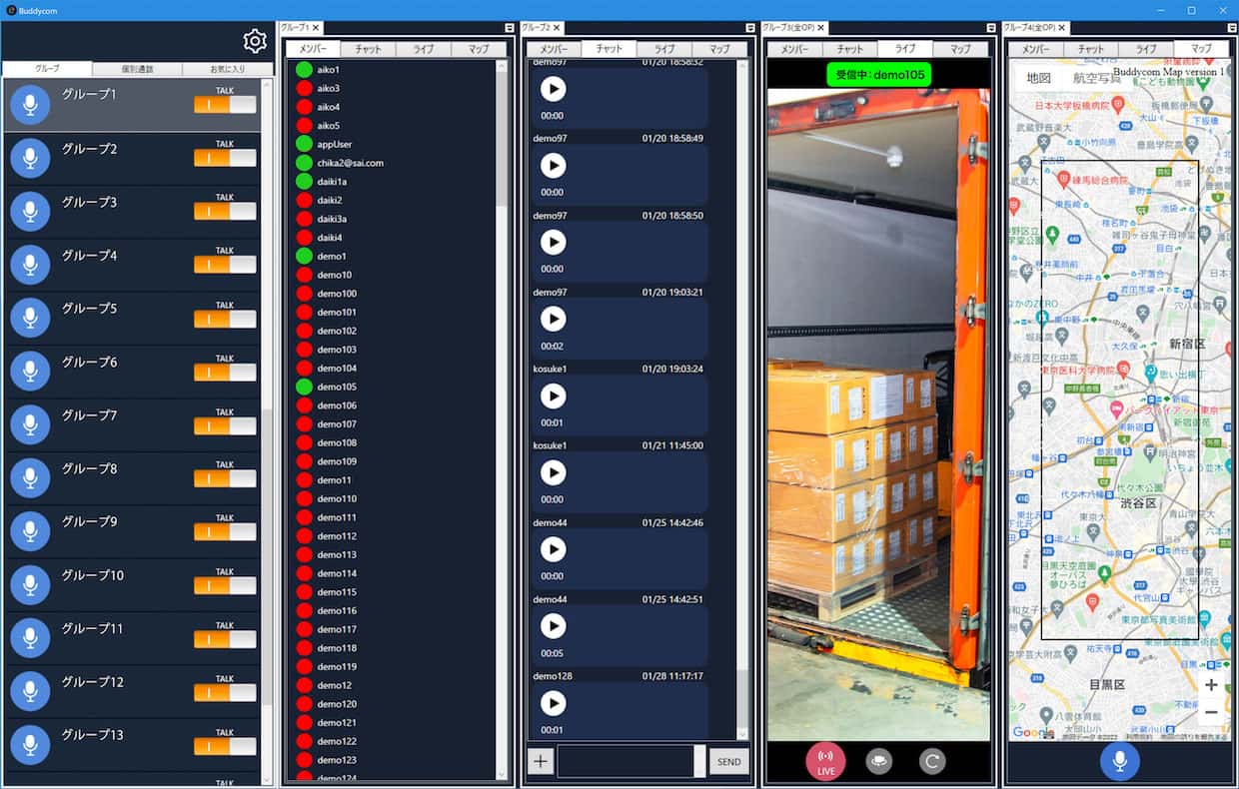
Task: Open the マップ tab in グループ1 panel
Action: [477, 49]
